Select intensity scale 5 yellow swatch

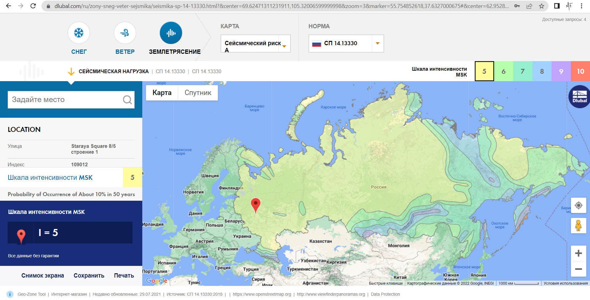click(x=484, y=71)
